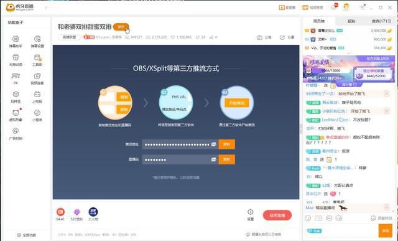Open the 弹幕助手 danmaku assistant icon
Screen dimensions: 398x241
tap(16, 42)
